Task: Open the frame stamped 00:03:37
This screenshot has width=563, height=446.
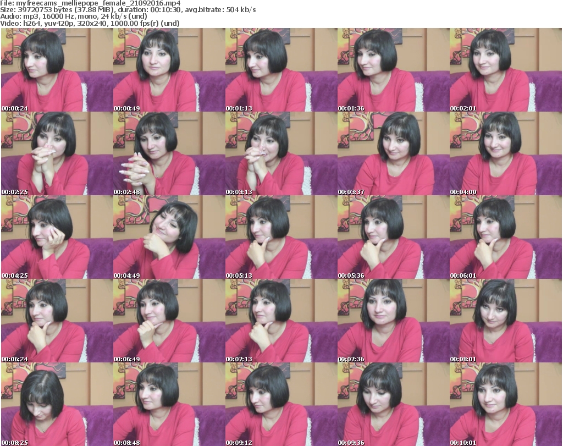Action: tap(394, 153)
